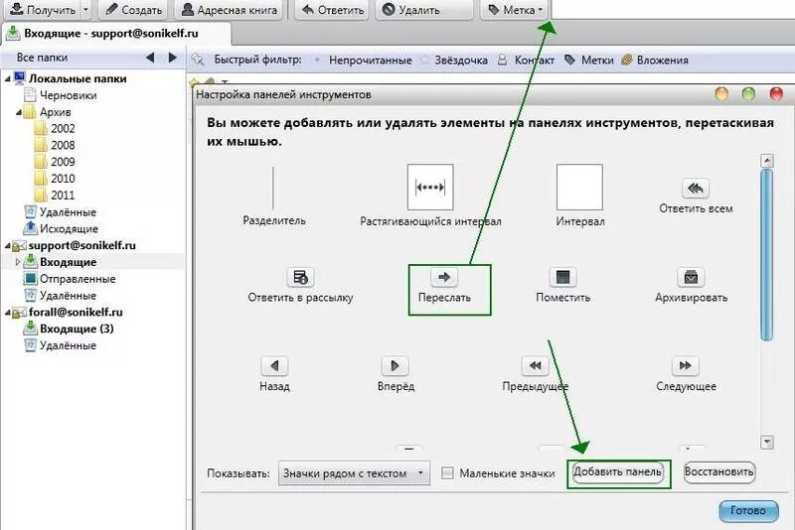This screenshot has height=530, width=795.
Task: Open the 2009 archive folder
Action: pyautogui.click(x=55, y=162)
